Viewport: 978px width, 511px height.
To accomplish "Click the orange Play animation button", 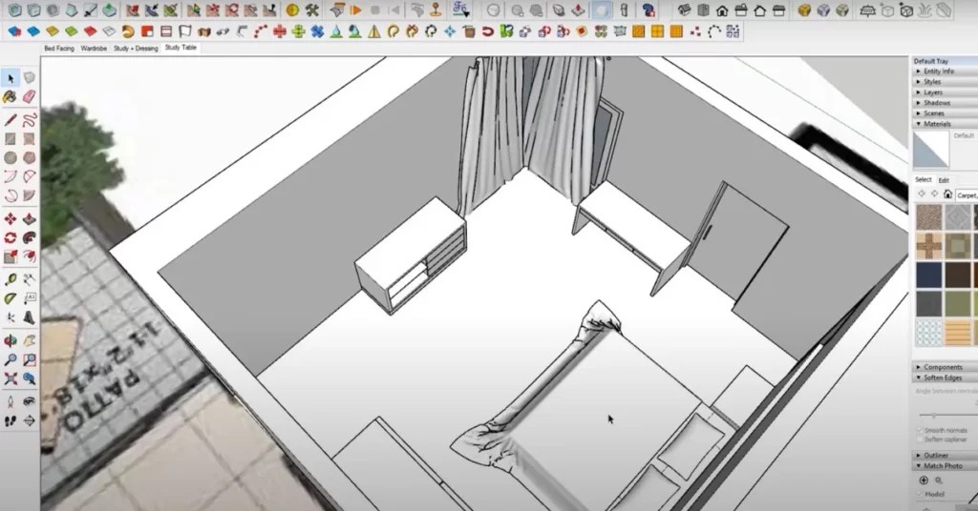I will pyautogui.click(x=356, y=10).
